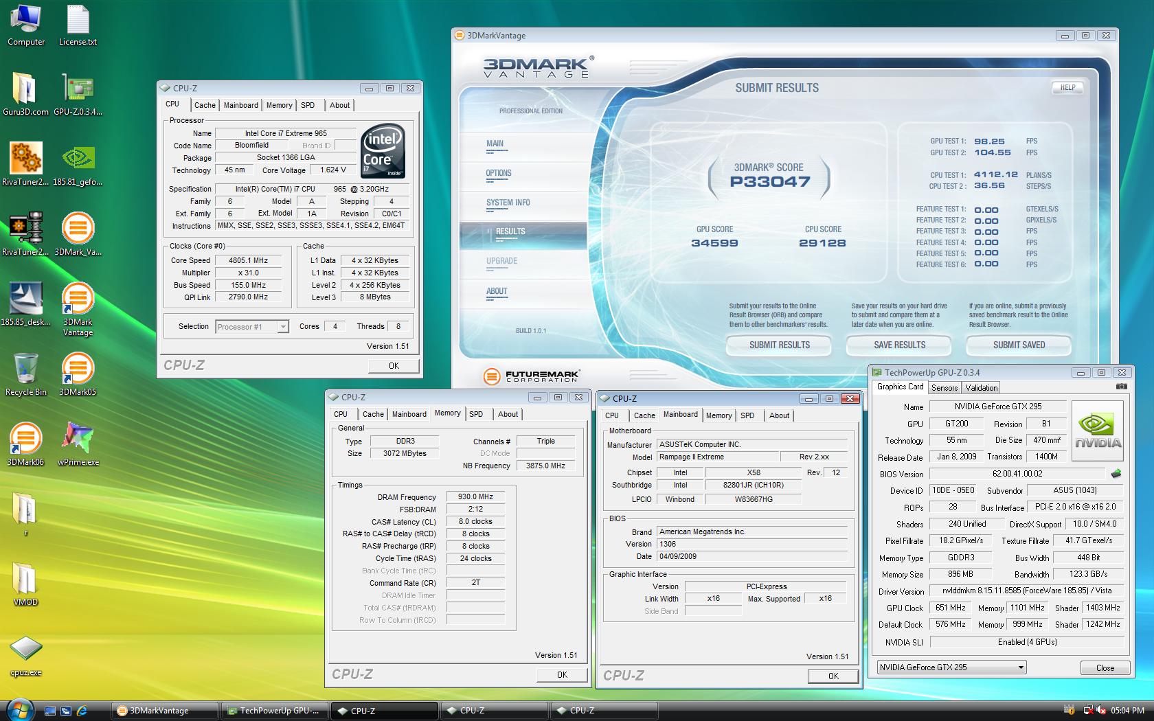
Task: Click Show Desktop quick launch icon
Action: [49, 711]
